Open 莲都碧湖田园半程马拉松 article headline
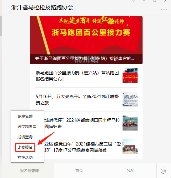The height and width of the screenshot is (178, 171). pos(82,123)
